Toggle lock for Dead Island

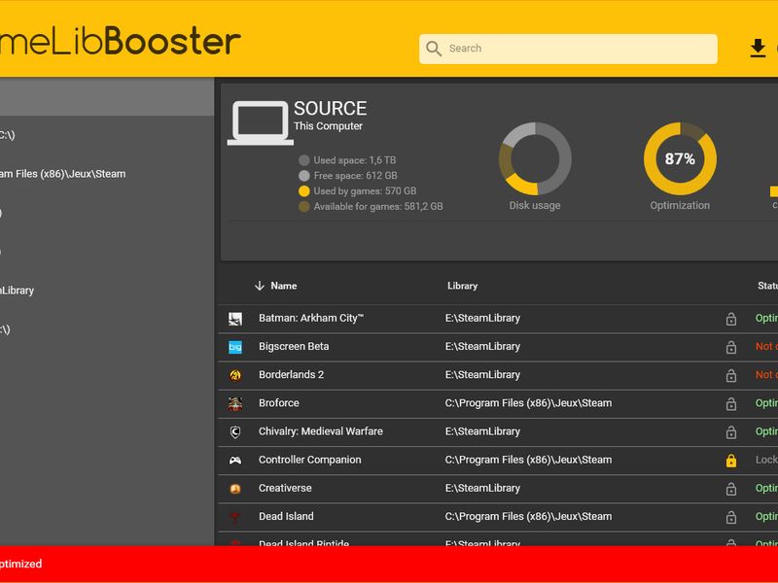tap(731, 517)
